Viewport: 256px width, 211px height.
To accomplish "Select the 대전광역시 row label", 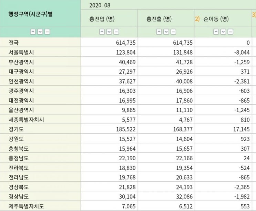I will pyautogui.click(x=21, y=100).
